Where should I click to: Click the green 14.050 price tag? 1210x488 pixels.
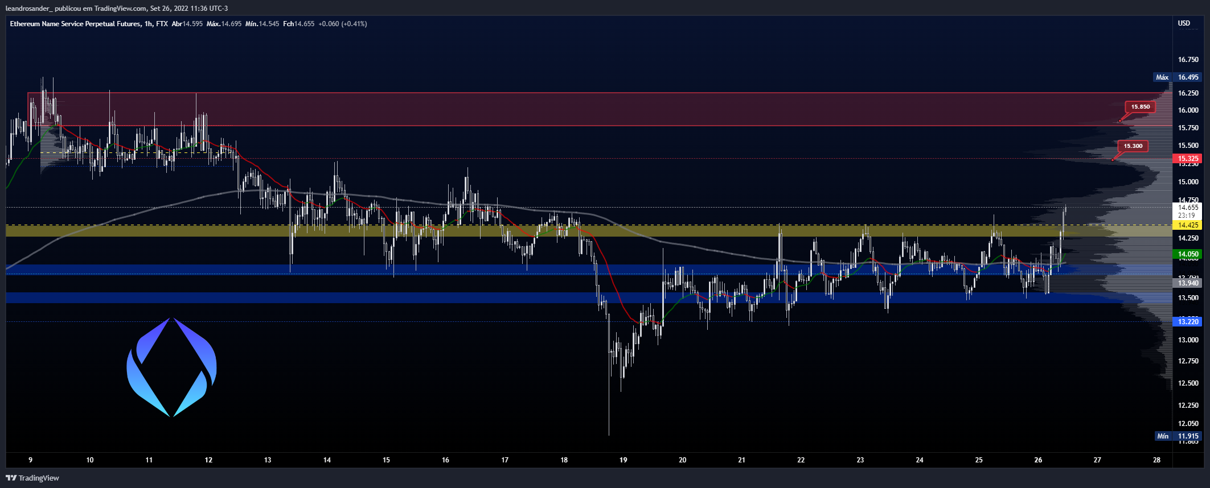pyautogui.click(x=1188, y=254)
